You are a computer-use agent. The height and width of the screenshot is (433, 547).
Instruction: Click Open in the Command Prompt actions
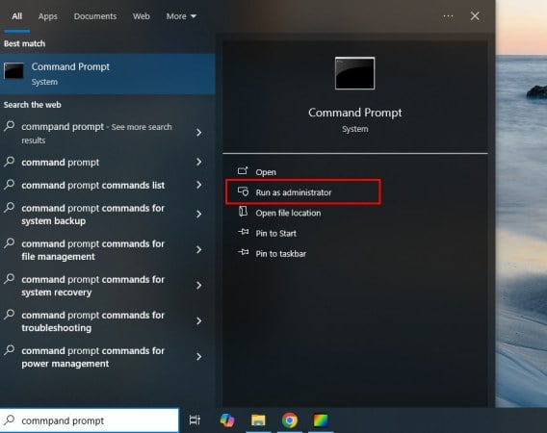click(266, 172)
